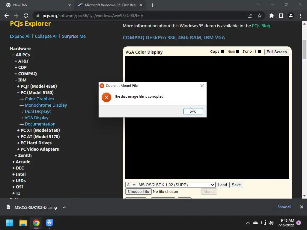Image resolution: width=307 pixels, height=230 pixels.
Task: Open the Color Graphics link
Action: pos(39,99)
